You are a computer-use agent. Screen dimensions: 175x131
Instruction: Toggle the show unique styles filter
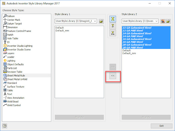pyautogui.click(x=113, y=33)
